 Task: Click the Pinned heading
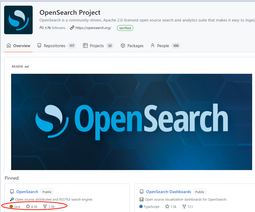coord(12,178)
